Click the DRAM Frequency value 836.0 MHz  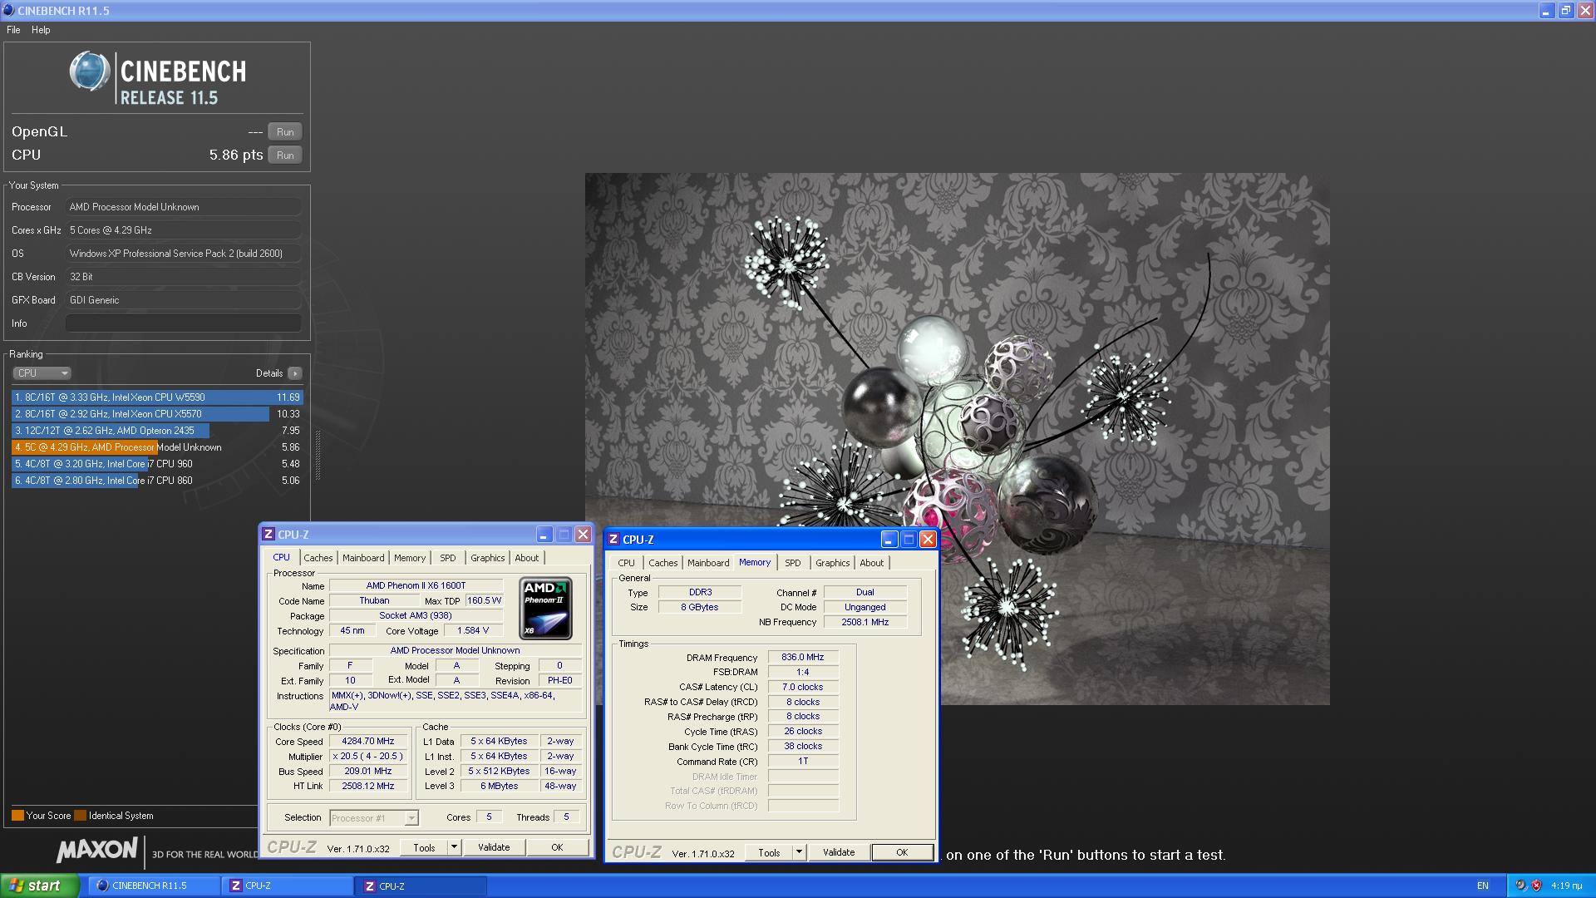(x=803, y=658)
